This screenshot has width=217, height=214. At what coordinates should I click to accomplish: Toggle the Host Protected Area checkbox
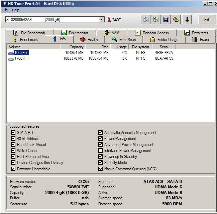13,157
